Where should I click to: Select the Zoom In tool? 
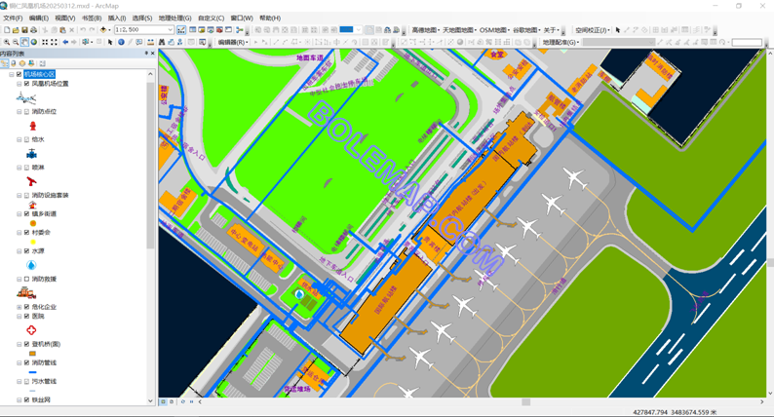(x=7, y=43)
